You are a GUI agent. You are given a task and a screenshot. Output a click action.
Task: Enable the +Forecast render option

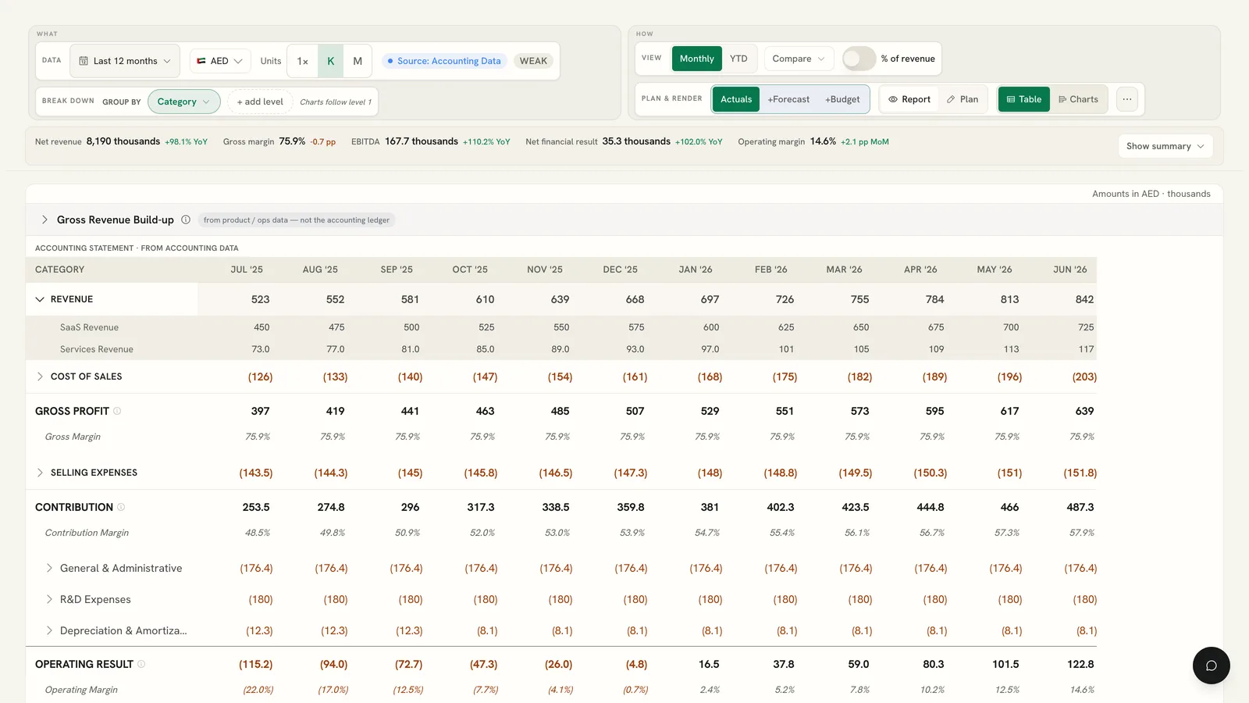tap(788, 99)
